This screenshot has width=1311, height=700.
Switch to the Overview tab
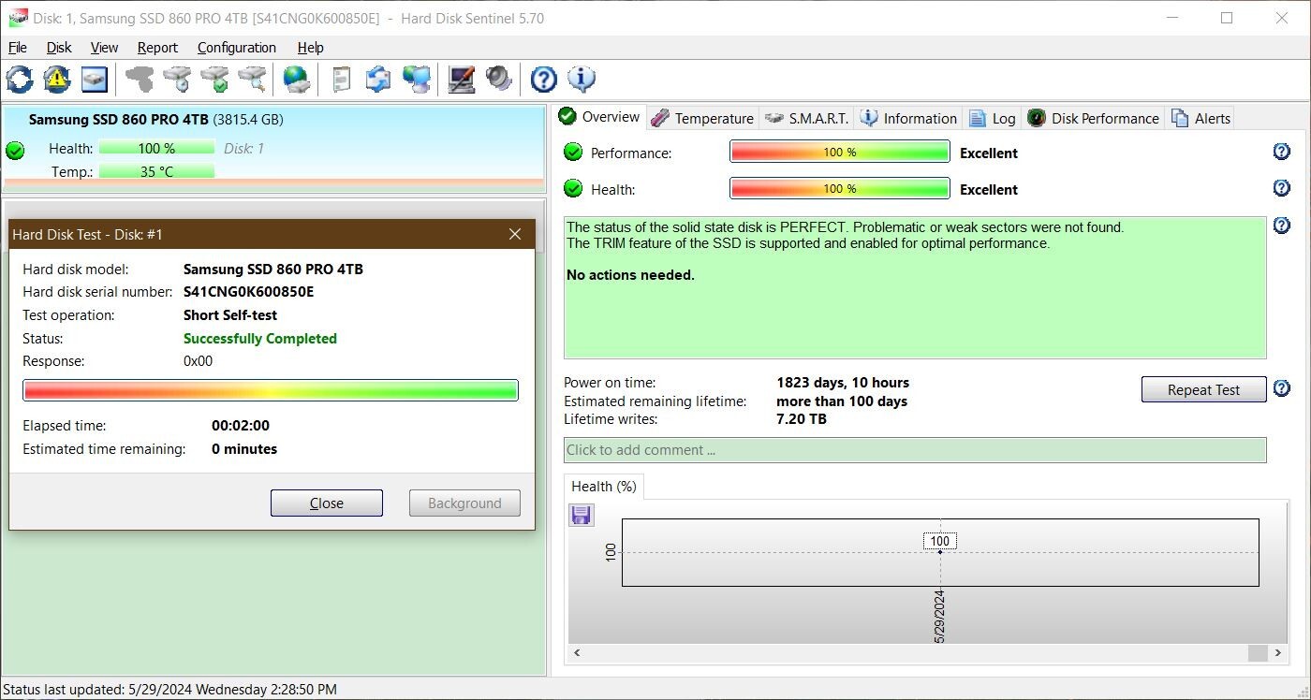click(x=600, y=117)
